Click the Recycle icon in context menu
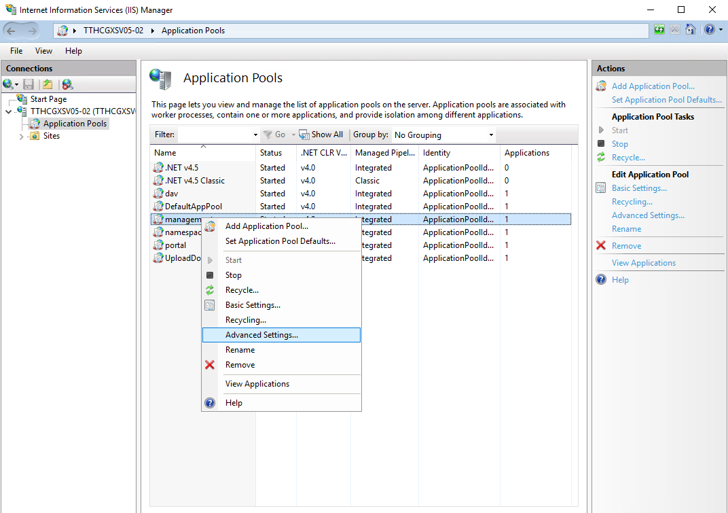This screenshot has width=728, height=513. pyautogui.click(x=210, y=290)
